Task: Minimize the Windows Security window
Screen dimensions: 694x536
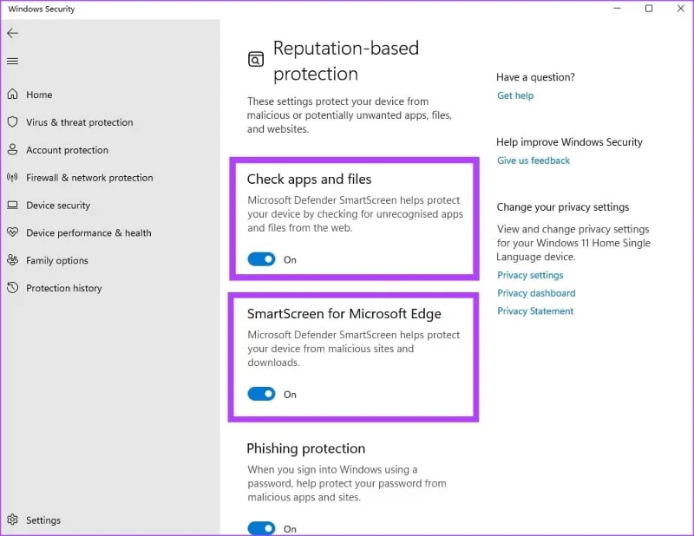Action: coord(618,9)
